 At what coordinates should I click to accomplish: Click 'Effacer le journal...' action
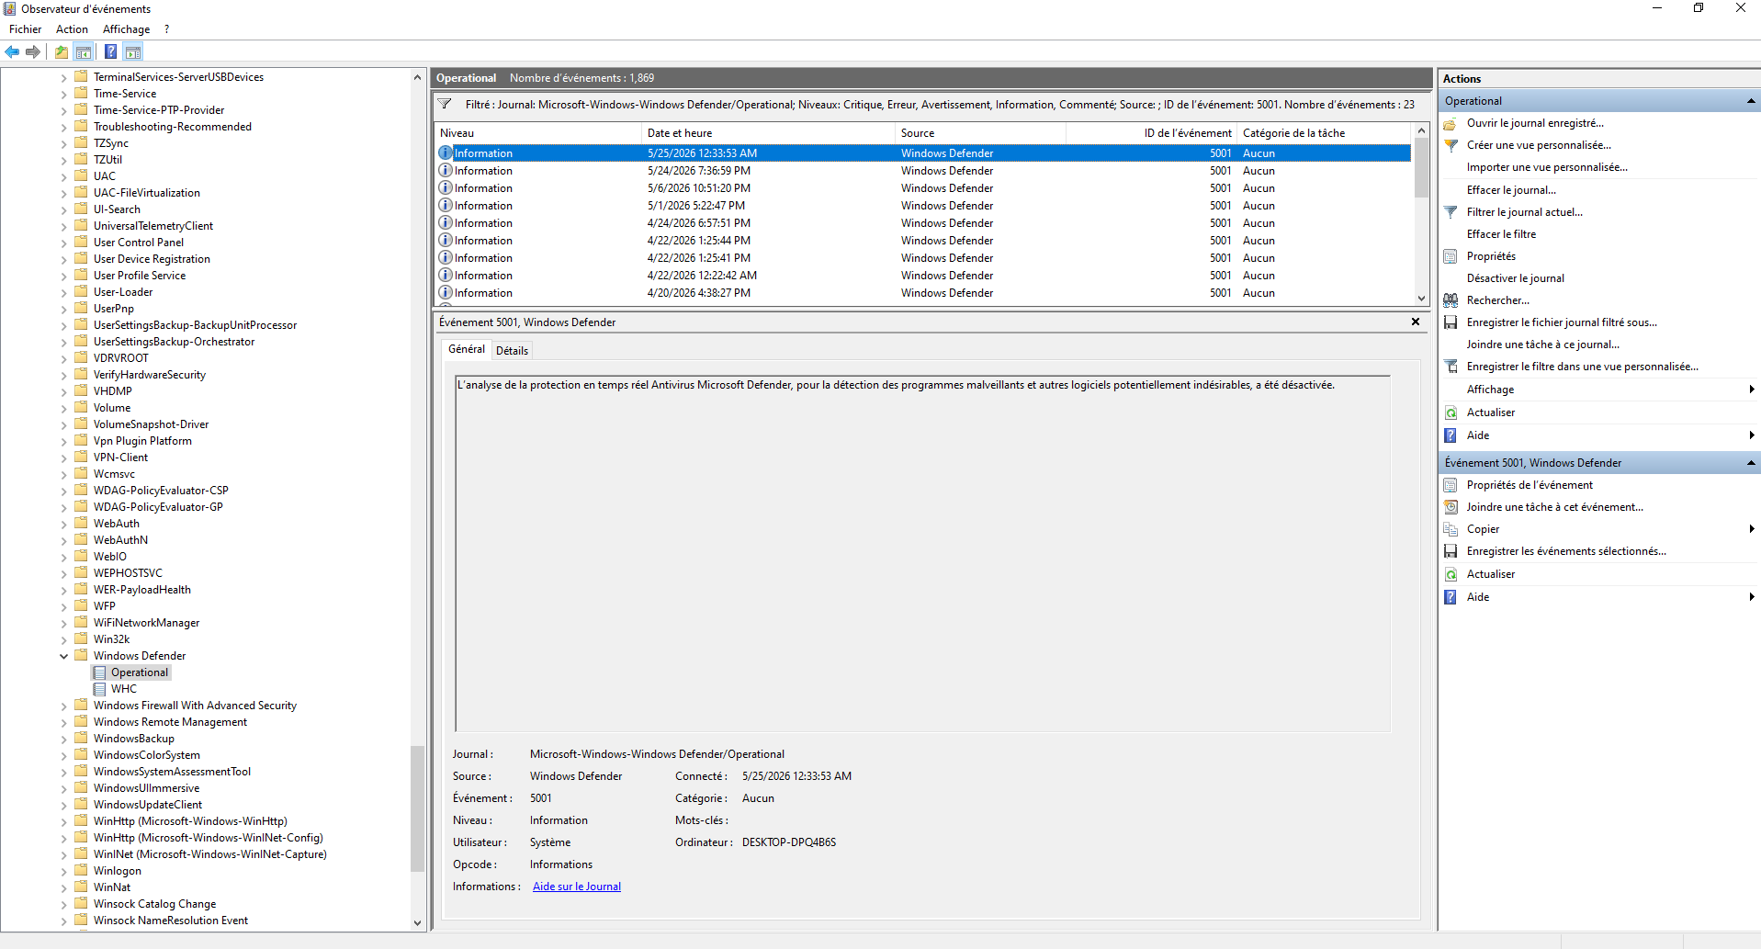(1511, 190)
